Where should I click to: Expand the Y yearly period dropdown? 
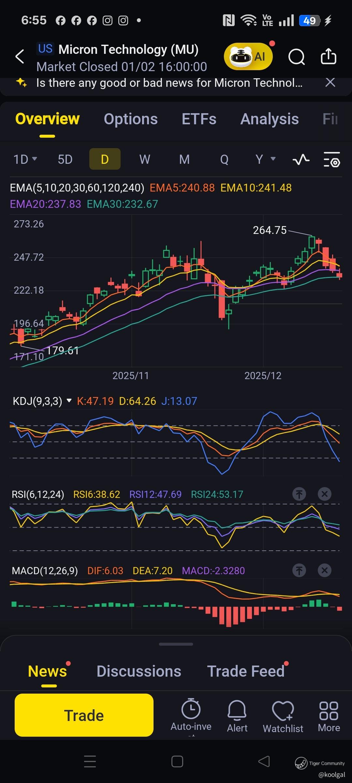[x=265, y=159]
